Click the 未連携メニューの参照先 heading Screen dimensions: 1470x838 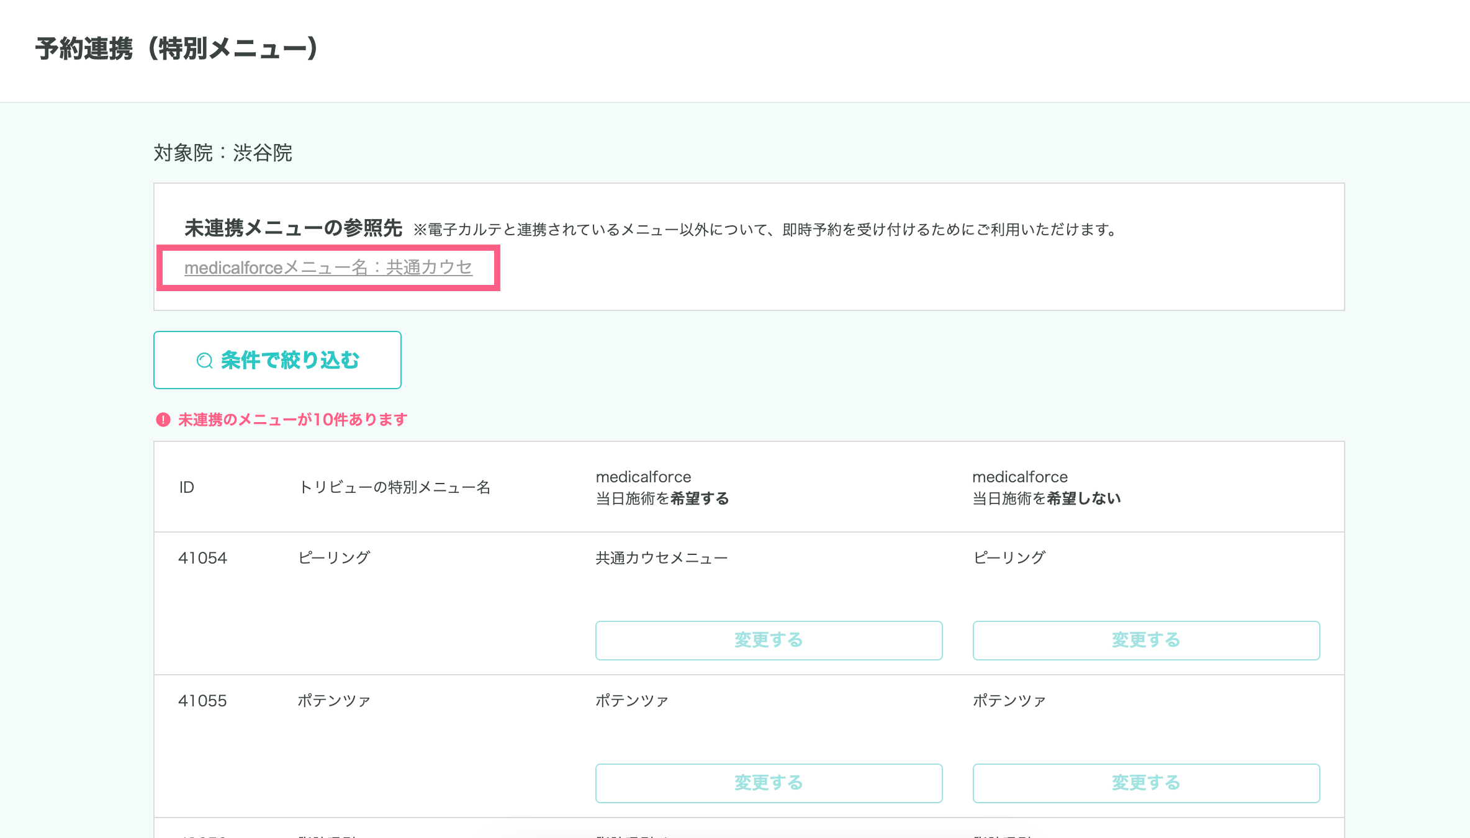(x=293, y=228)
